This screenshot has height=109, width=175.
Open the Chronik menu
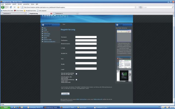tap(20, 4)
